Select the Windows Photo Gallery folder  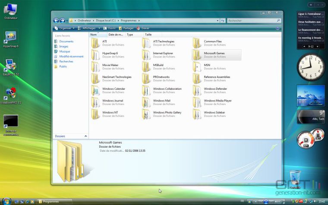point(162,114)
